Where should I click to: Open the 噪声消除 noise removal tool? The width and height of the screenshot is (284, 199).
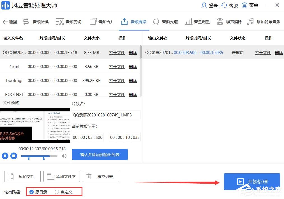coord(229,21)
